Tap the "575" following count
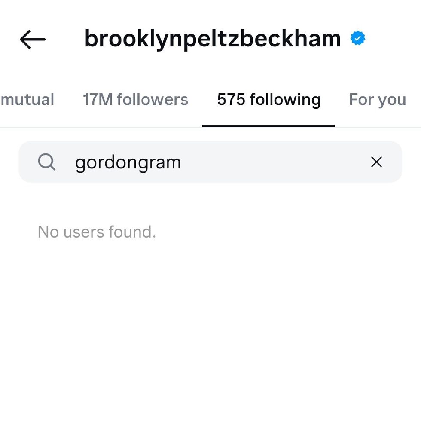Viewport: 421px width, 422px height. [x=231, y=100]
